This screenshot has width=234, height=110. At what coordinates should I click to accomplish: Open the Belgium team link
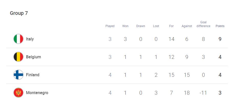pyautogui.click(x=34, y=57)
